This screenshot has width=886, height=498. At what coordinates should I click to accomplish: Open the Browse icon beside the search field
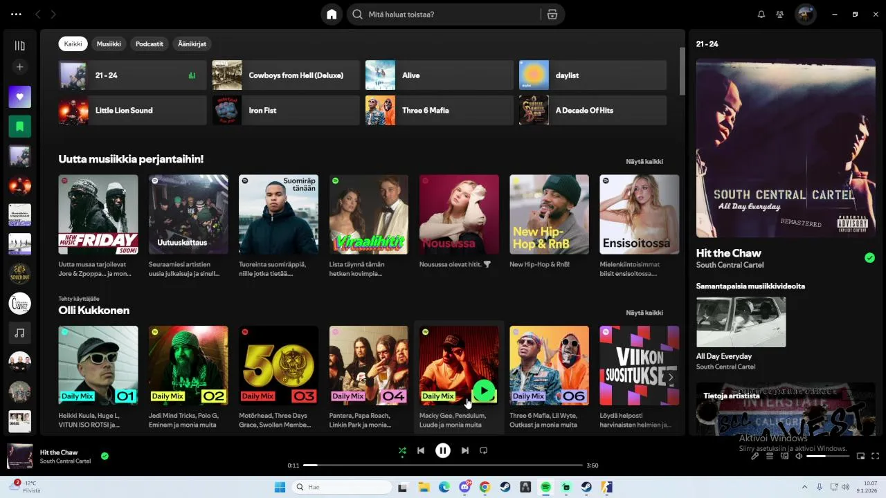552,15
